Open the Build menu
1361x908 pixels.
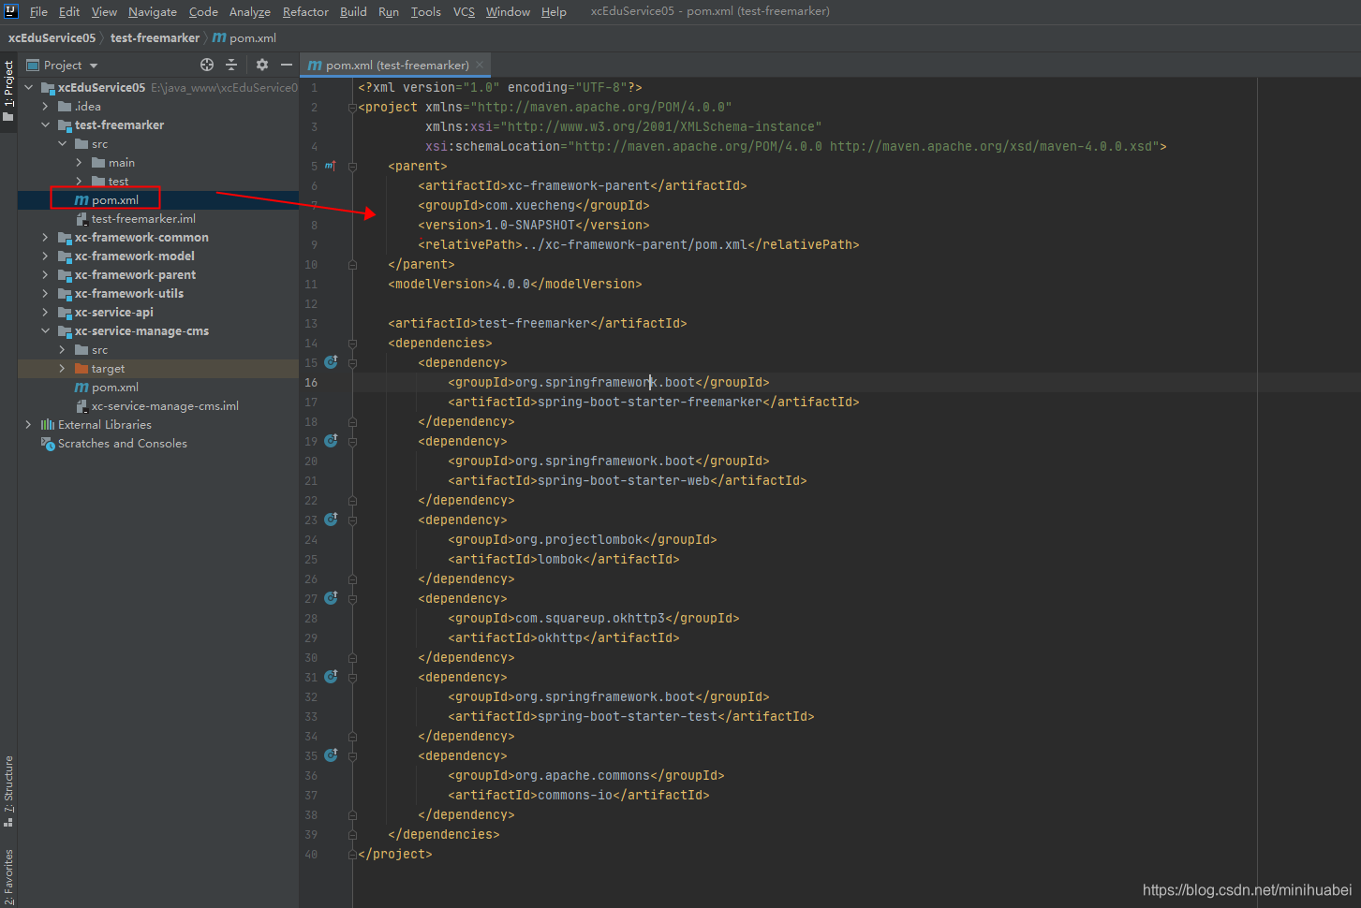[x=353, y=11]
